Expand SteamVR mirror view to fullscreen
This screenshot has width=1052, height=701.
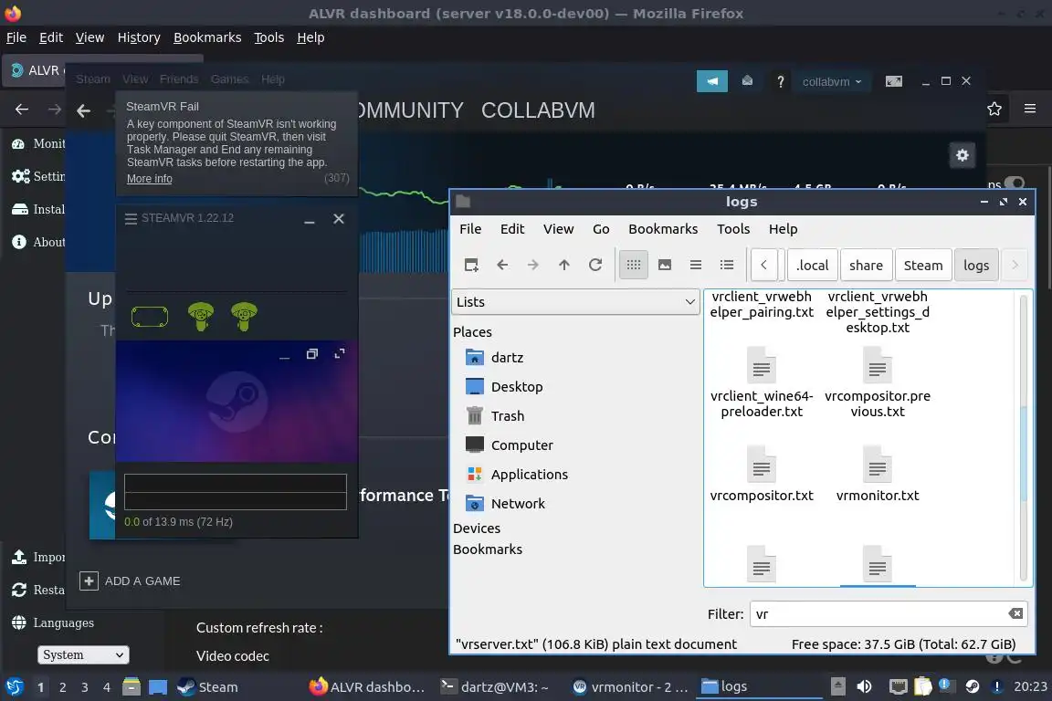pyautogui.click(x=340, y=353)
